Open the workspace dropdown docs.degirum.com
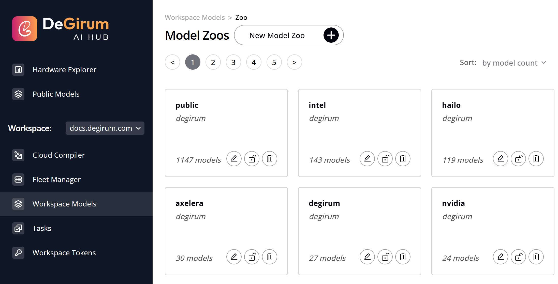Screen dimensions: 558x284 [105, 128]
